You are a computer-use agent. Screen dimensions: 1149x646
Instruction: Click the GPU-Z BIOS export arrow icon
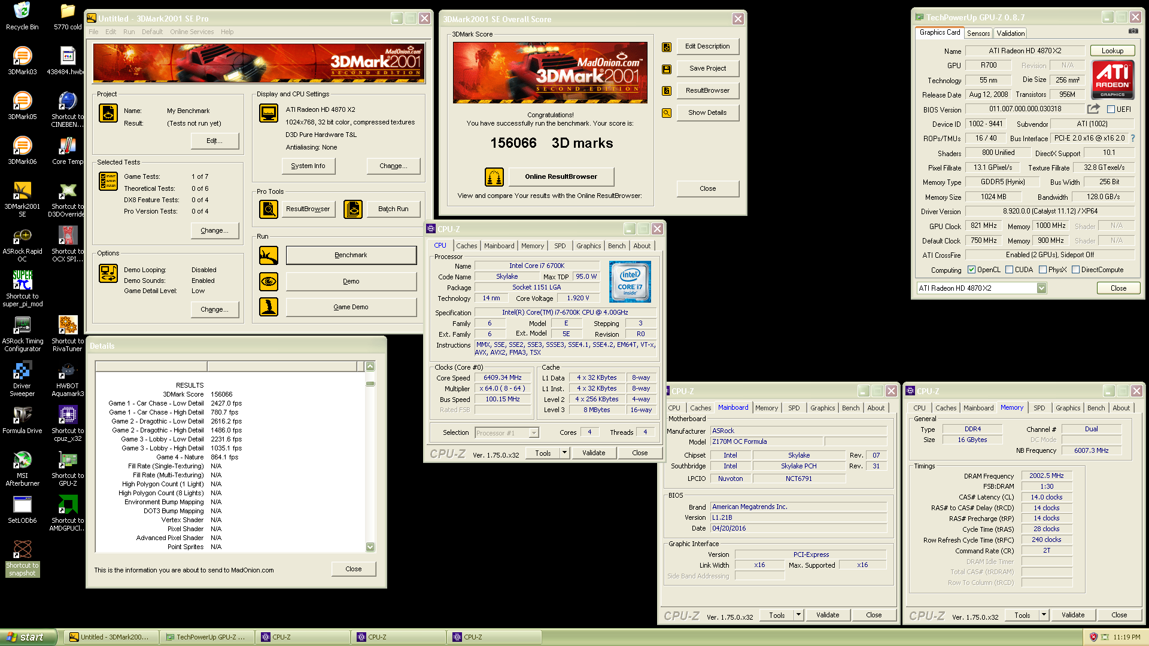click(x=1093, y=109)
